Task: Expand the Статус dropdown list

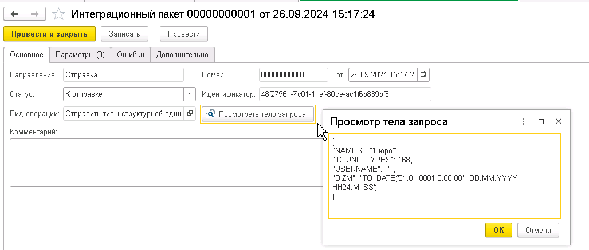Action: [190, 94]
